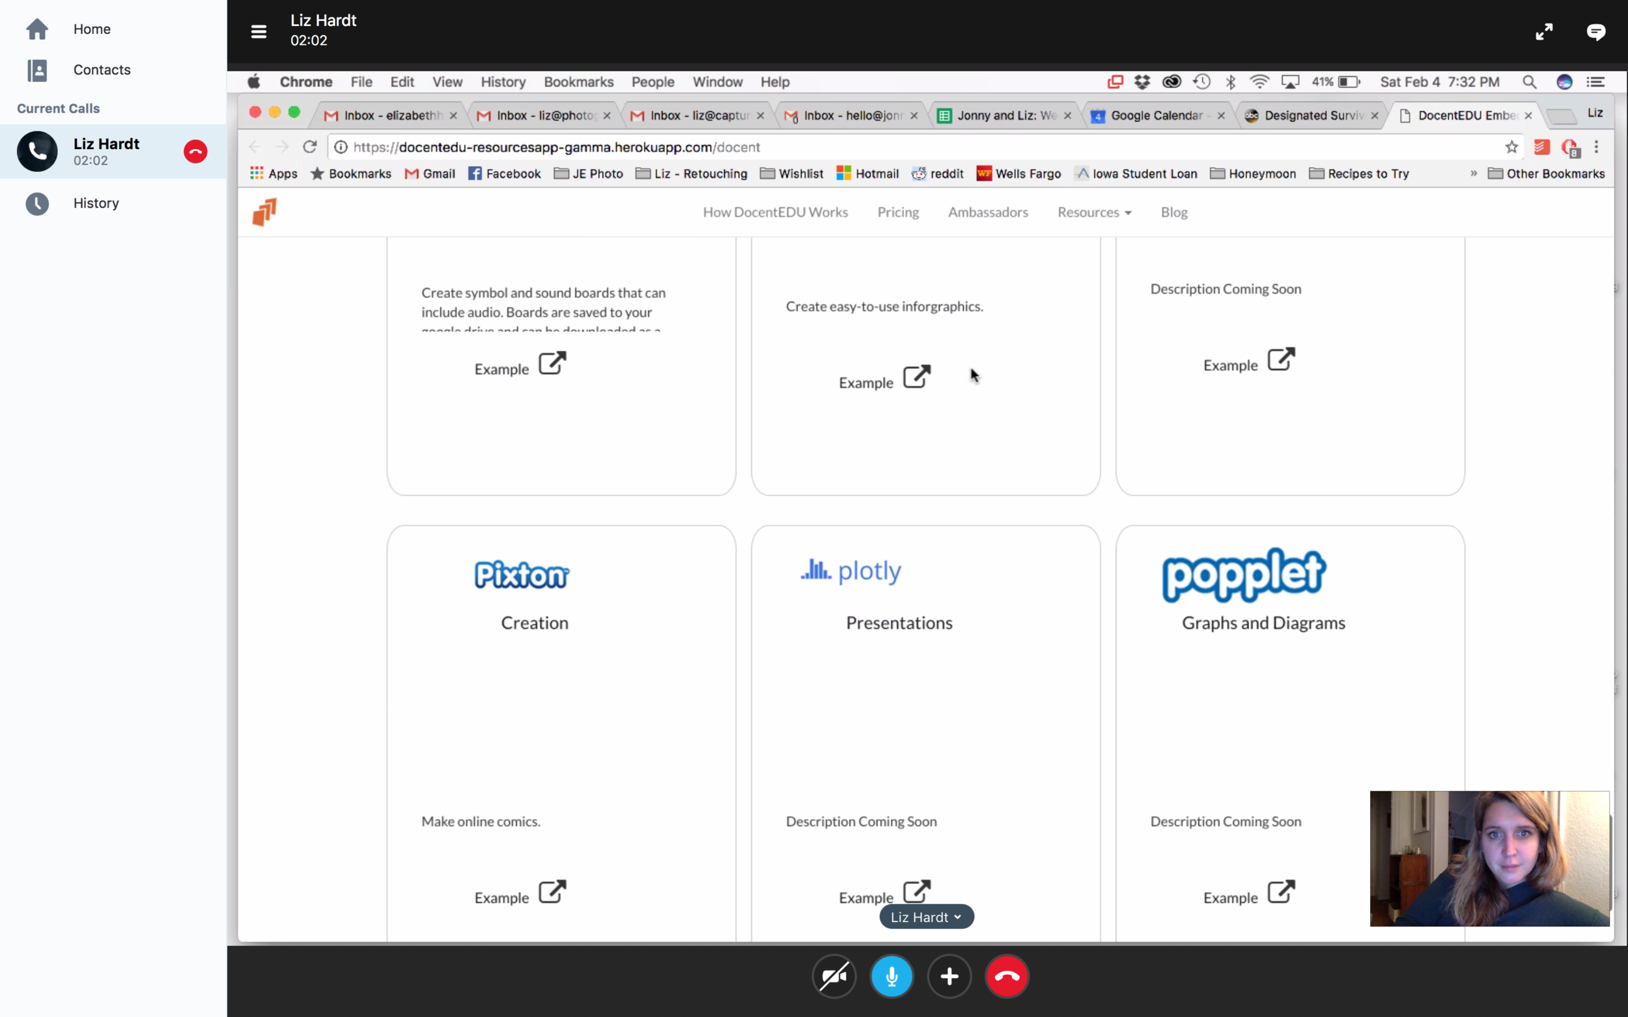Viewport: 1628px width, 1017px height.
Task: Click the Dropbox menu bar icon
Action: (1142, 82)
